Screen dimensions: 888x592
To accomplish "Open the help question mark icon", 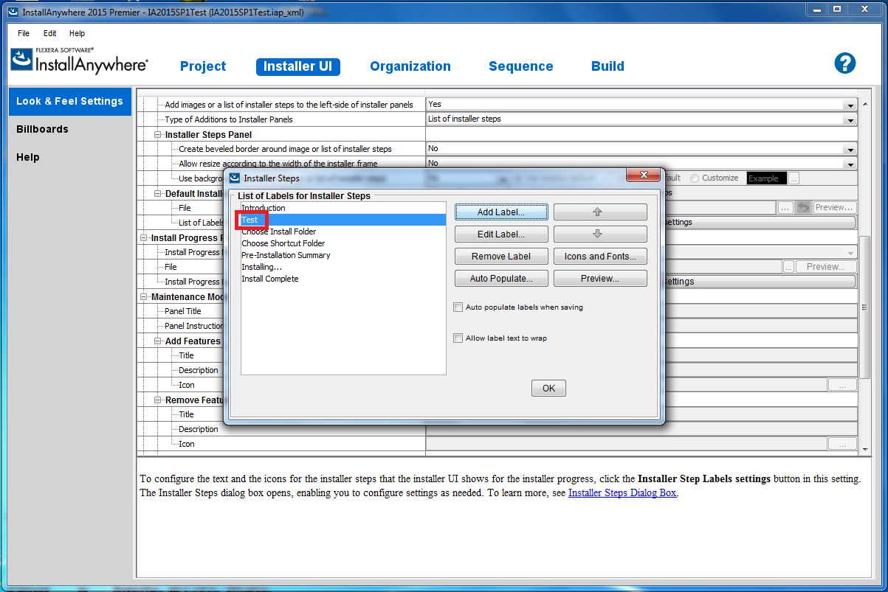I will coord(844,63).
